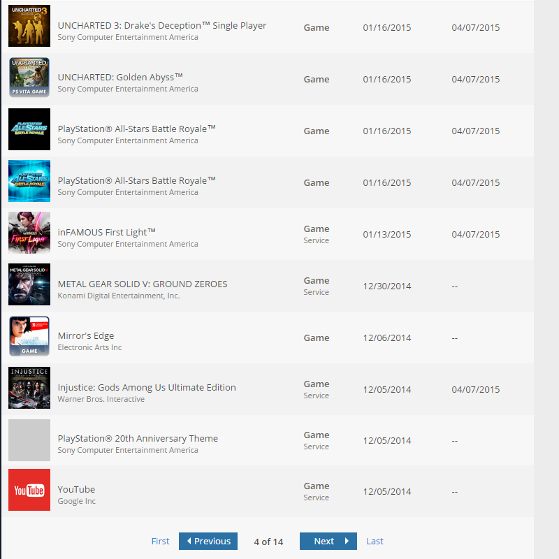Go to the First page link
Screen dimensions: 559x559
tap(160, 541)
